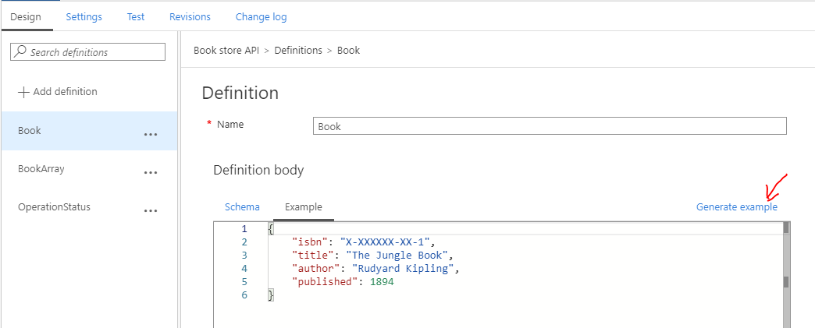Open the ellipsis menu for Book
Screen dimensions: 815x328
[x=151, y=134]
